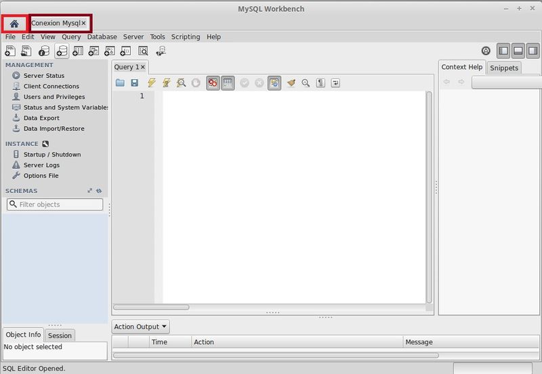Viewport: 542px width, 374px height.
Task: Search table data toolbar icon
Action: [143, 51]
